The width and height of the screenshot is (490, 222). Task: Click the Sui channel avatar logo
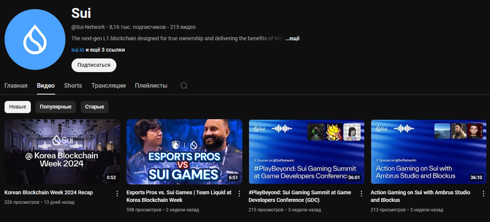click(x=35, y=39)
